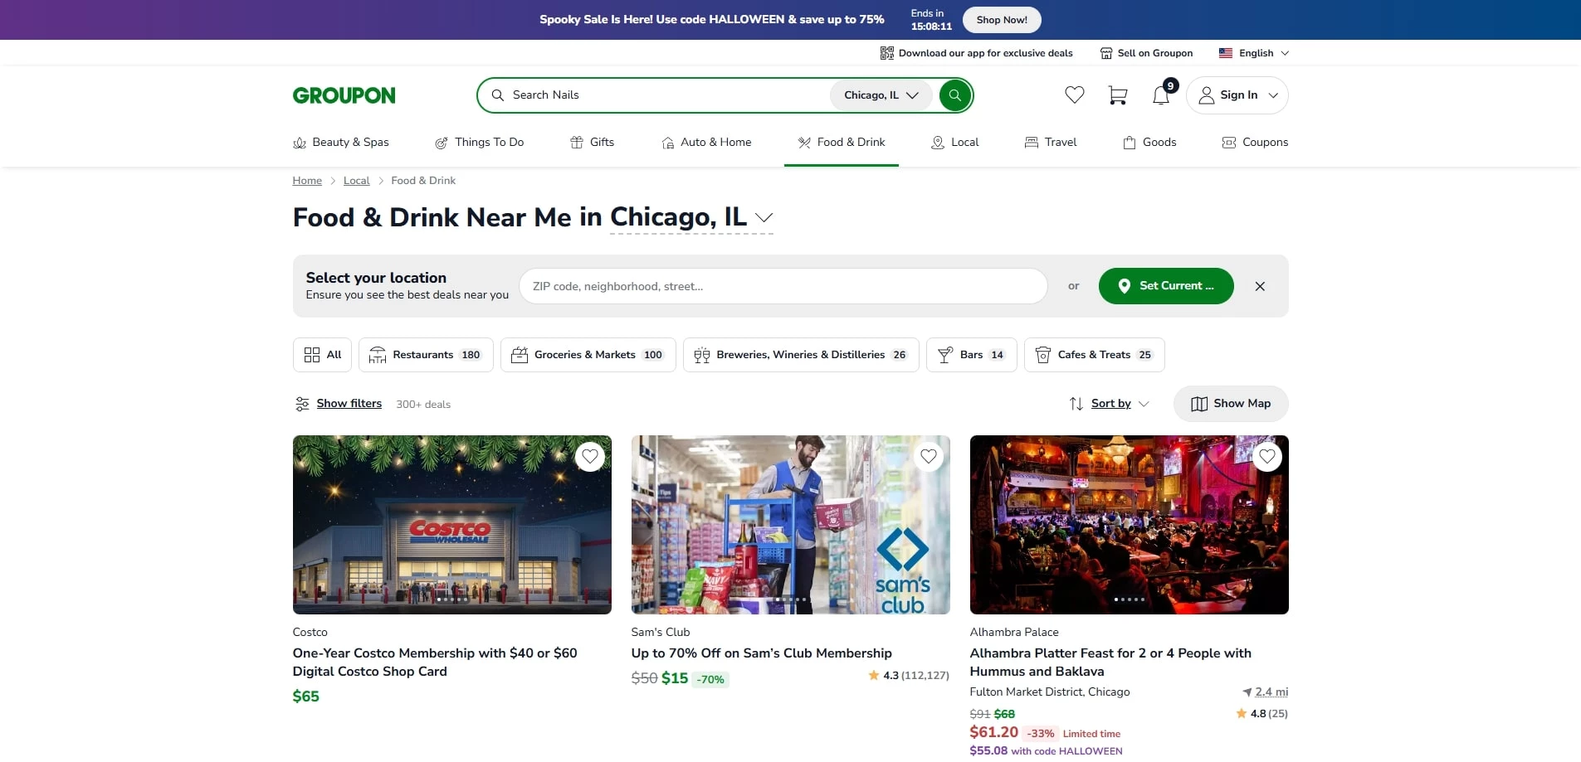
Task: Favorite the Sam's Club deal heart
Action: (929, 456)
